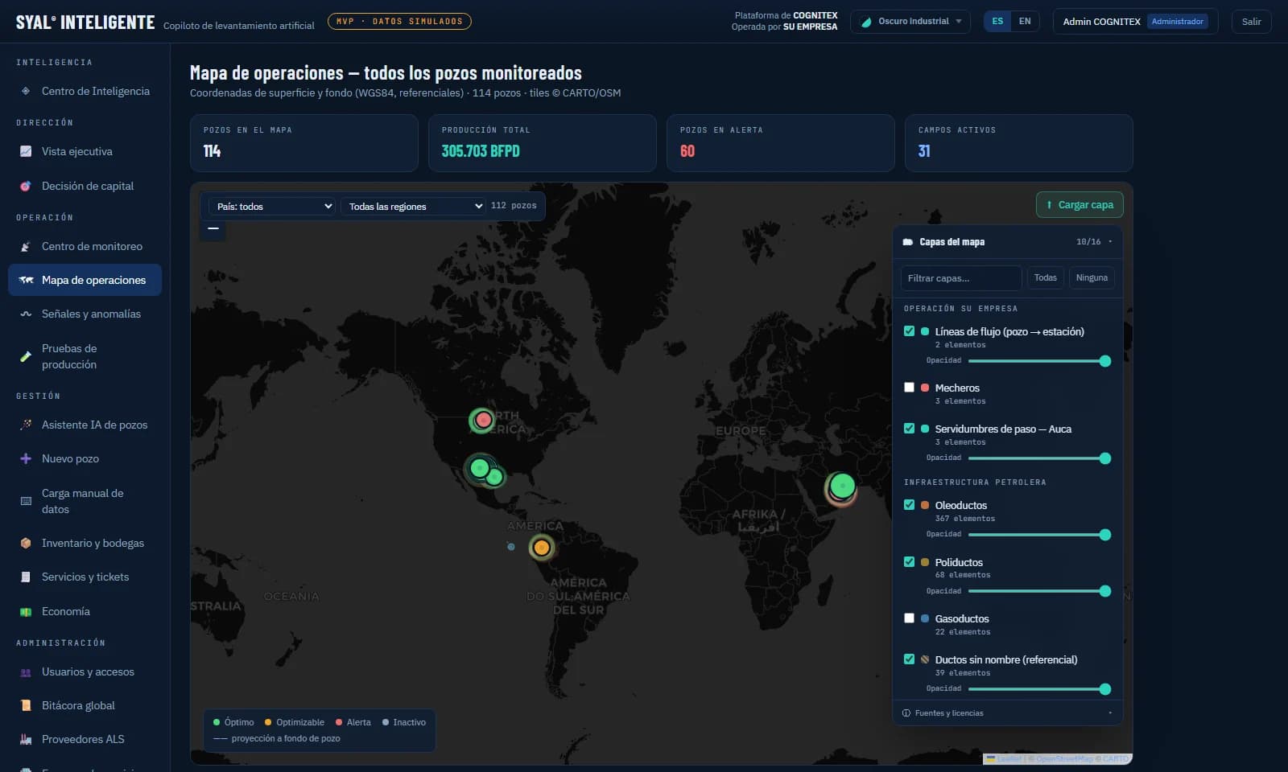
Task: Click the Carga manual de datos icon
Action: point(26,501)
